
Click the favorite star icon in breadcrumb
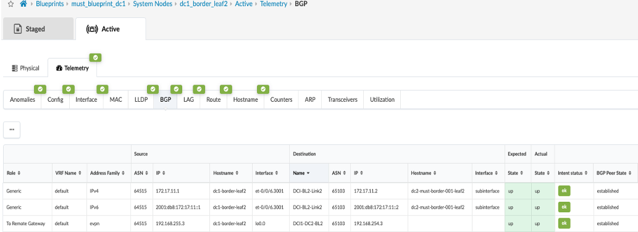click(x=11, y=4)
